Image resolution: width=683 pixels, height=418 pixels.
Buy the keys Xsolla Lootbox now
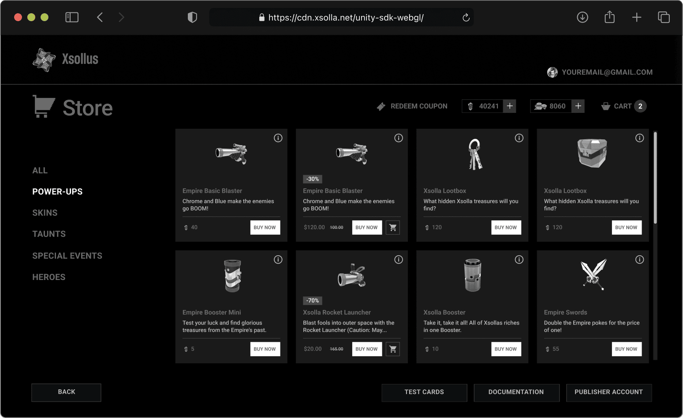[x=506, y=228]
